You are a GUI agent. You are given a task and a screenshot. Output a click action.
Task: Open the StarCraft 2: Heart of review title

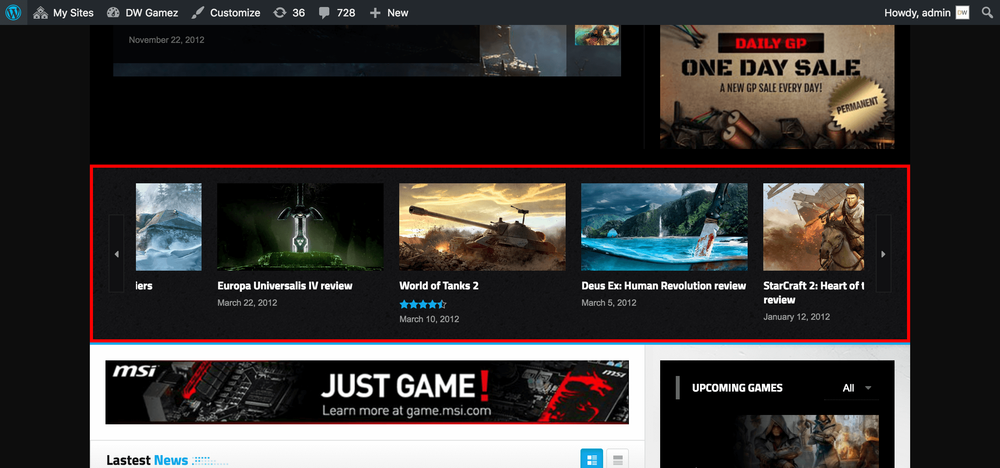point(814,292)
